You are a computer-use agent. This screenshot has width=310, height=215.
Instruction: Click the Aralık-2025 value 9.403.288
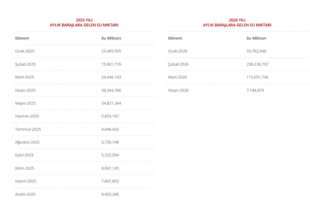pos(110,194)
